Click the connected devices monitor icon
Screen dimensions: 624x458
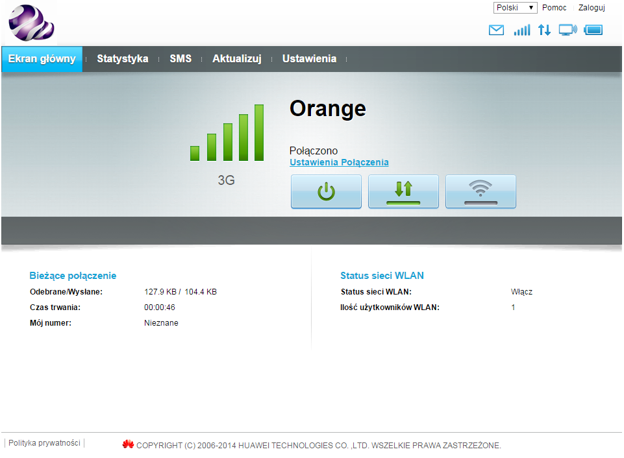pos(568,30)
